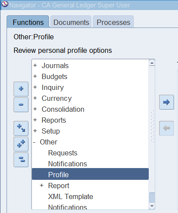178x213 pixels.
Task: Open the XML Template function
Action: [70, 196]
